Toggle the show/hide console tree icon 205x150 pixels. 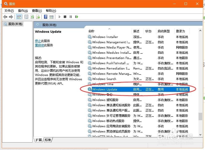[19, 17]
